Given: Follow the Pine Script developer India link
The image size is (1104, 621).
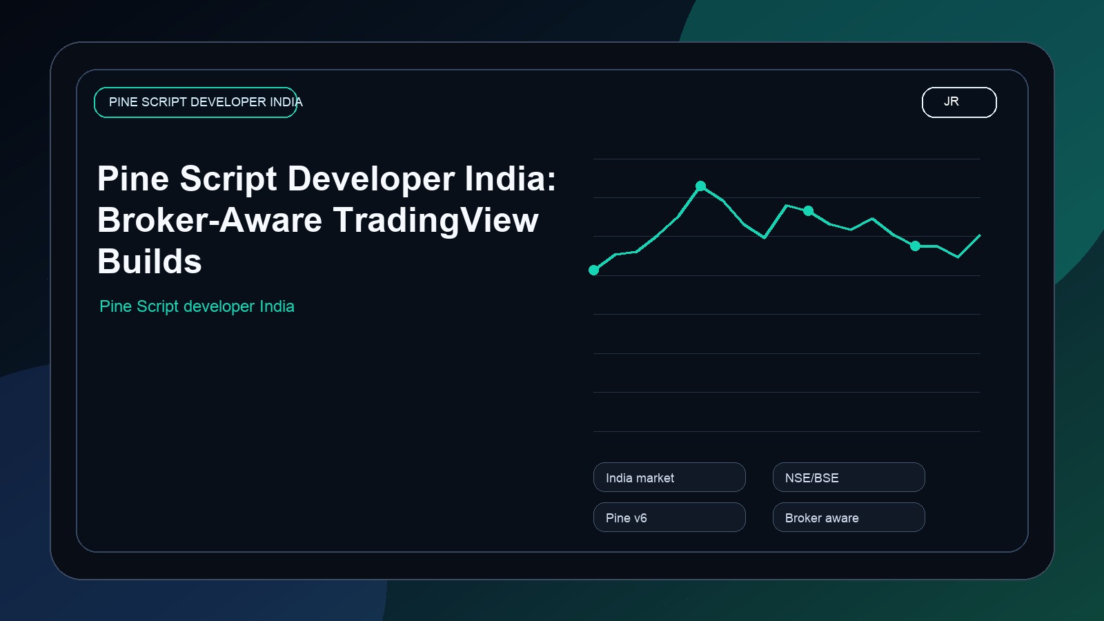Looking at the screenshot, I should [x=197, y=306].
